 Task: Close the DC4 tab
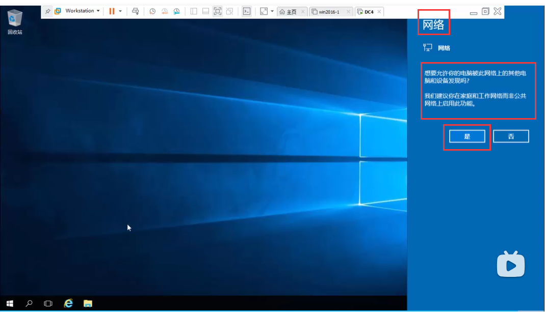pos(379,12)
